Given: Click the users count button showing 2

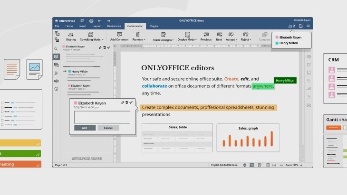Looking at the screenshot, I should [x=292, y=26].
